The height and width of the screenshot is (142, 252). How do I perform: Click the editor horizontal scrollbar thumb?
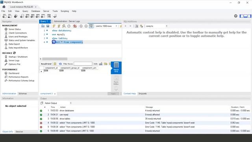coord(55,59)
